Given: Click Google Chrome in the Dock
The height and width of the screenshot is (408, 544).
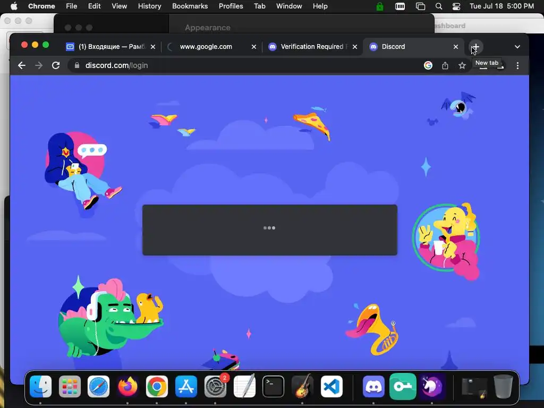Looking at the screenshot, I should click(157, 386).
